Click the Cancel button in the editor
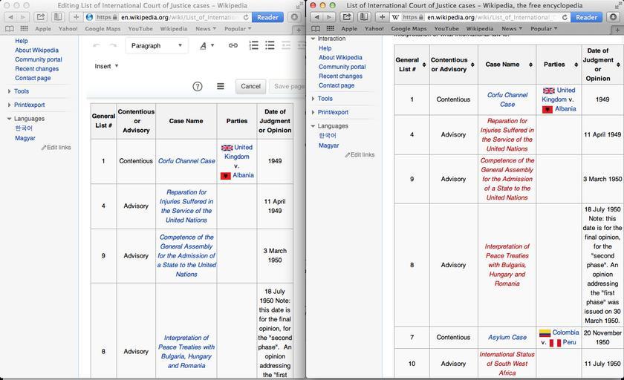This screenshot has height=380, width=624. (x=250, y=86)
